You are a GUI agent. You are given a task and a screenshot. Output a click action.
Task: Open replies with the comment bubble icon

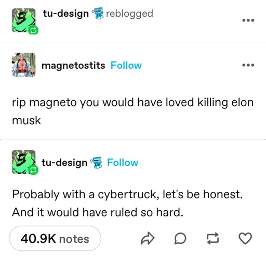(x=180, y=238)
